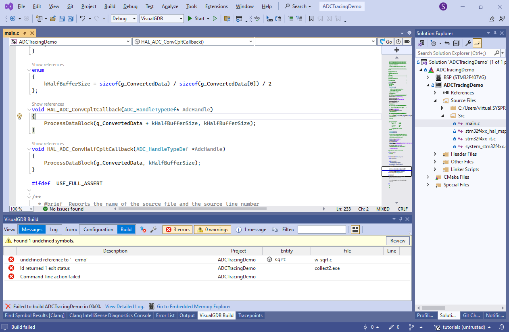The width and height of the screenshot is (509, 332).
Task: Pin the main.c tab with the pin icon
Action: pyautogui.click(x=25, y=33)
